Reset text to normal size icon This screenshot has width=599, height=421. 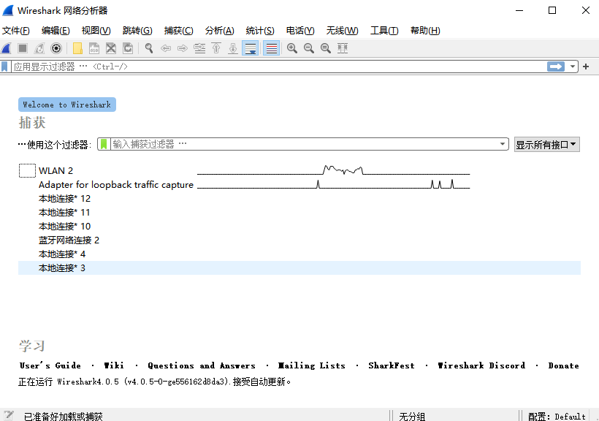[326, 48]
